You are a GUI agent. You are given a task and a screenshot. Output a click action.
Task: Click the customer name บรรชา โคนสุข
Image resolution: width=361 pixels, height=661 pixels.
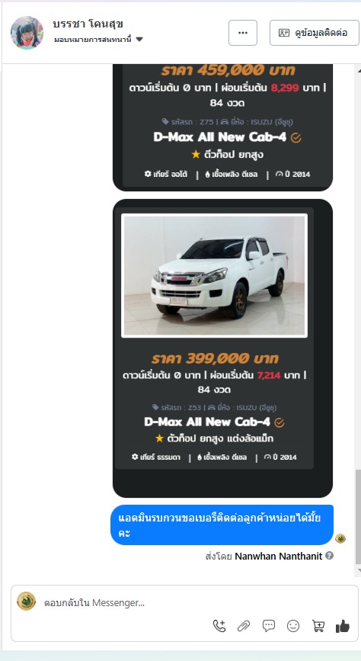88,24
